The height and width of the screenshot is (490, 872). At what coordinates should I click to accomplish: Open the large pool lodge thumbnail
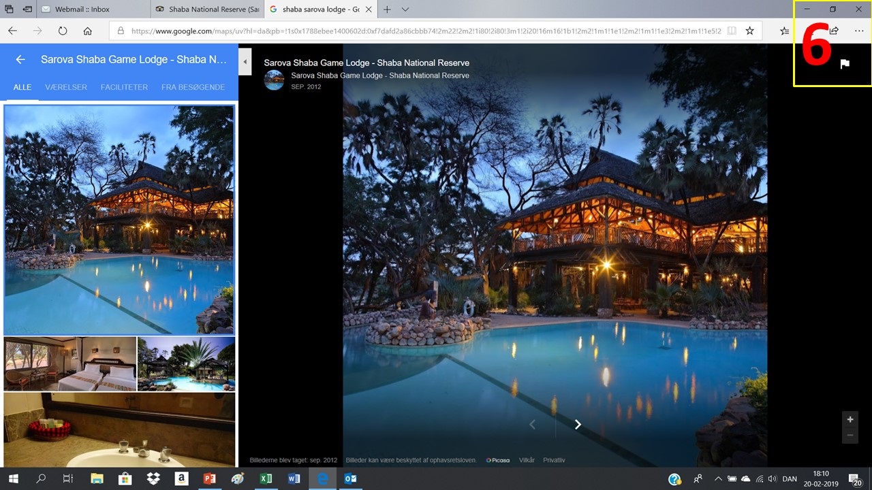(119, 220)
